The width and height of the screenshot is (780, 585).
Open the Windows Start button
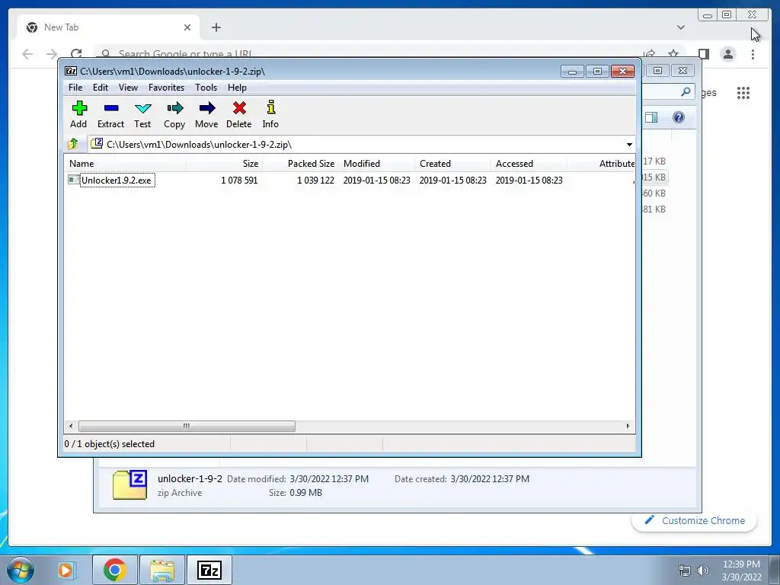coord(20,570)
